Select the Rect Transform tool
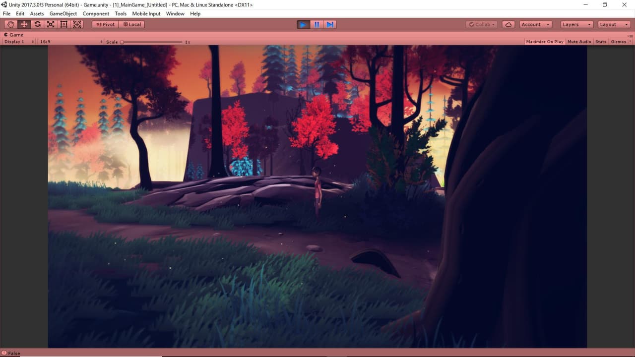Viewport: 635px width, 357px height. (64, 24)
